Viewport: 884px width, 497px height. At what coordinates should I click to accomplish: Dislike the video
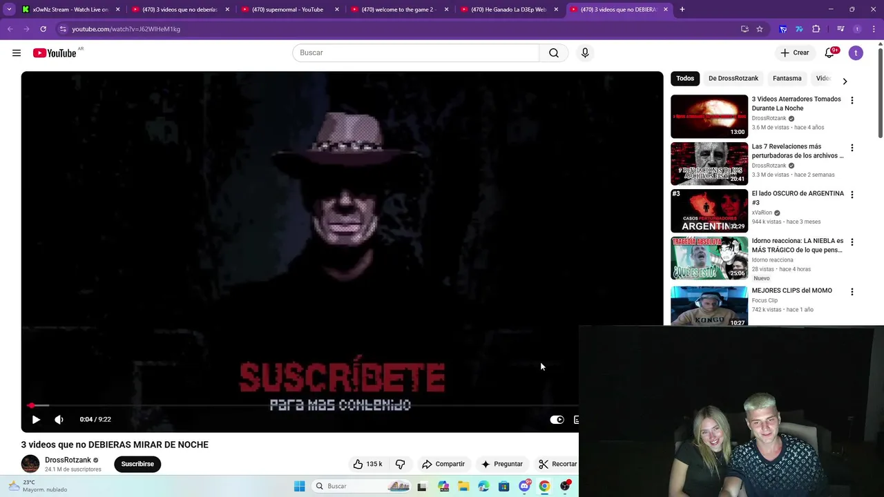coord(400,464)
